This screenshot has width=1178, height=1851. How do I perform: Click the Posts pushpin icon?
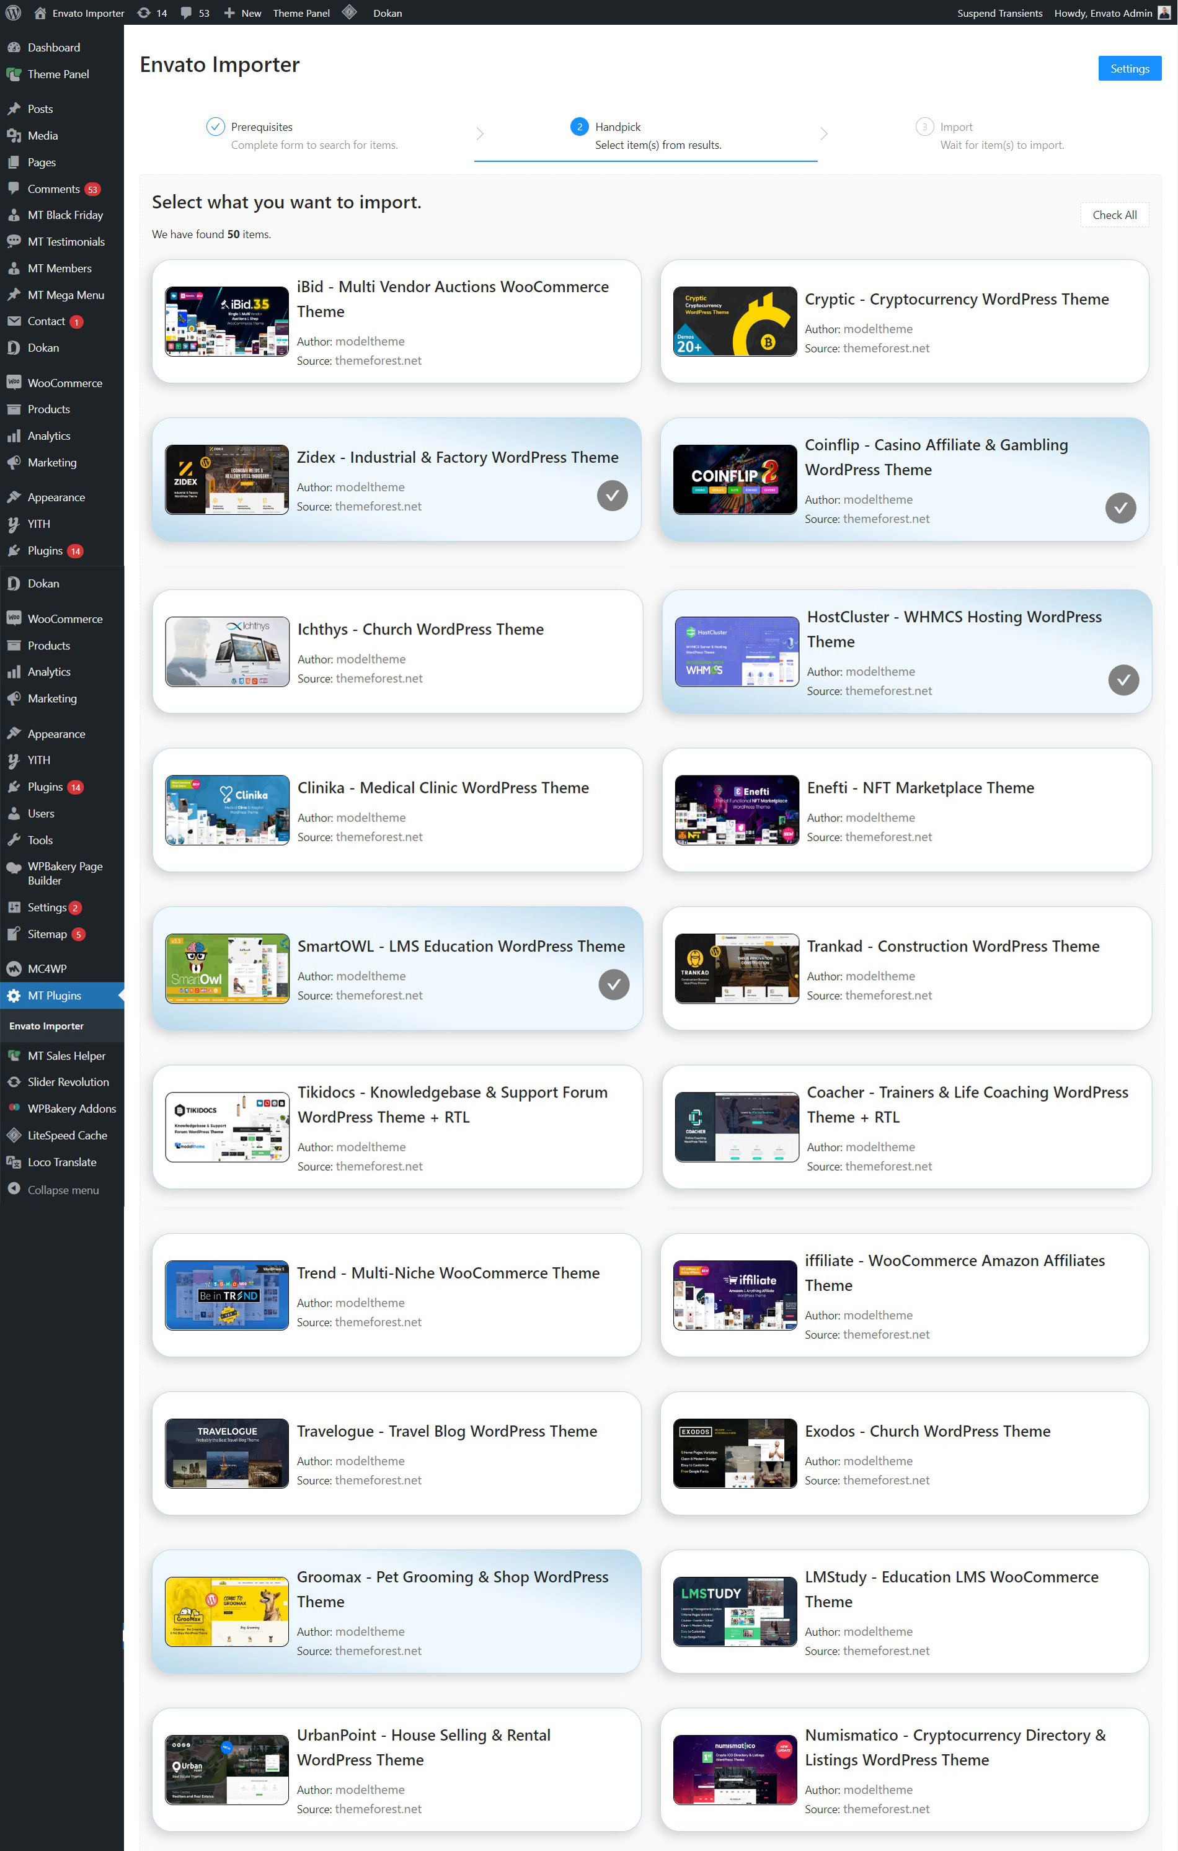click(x=14, y=109)
